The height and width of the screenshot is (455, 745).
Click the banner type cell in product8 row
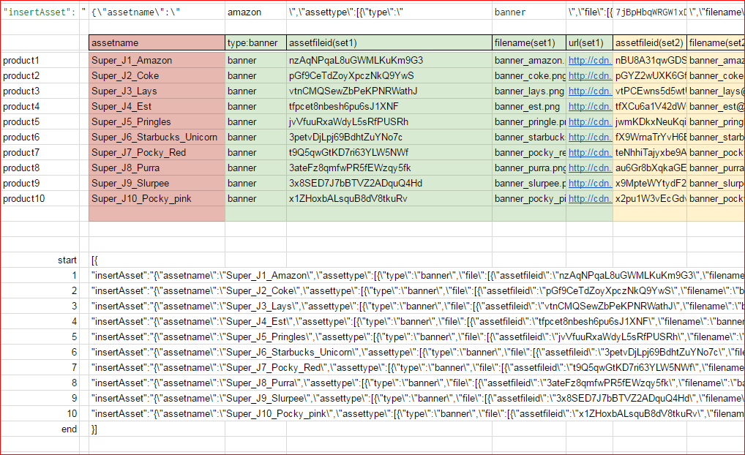coord(255,168)
